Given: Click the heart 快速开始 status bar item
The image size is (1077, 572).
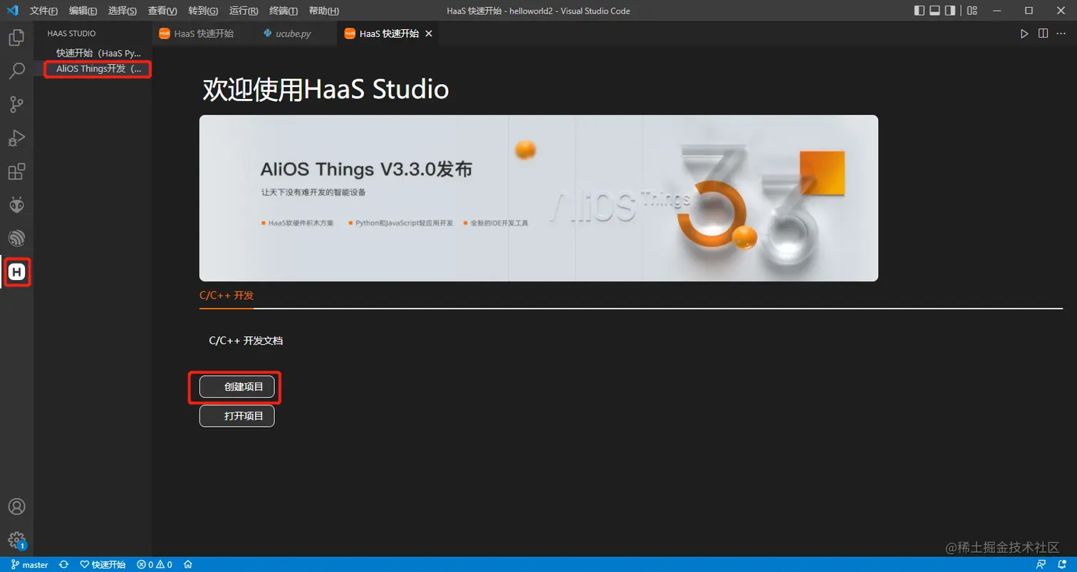Looking at the screenshot, I should tap(103, 565).
